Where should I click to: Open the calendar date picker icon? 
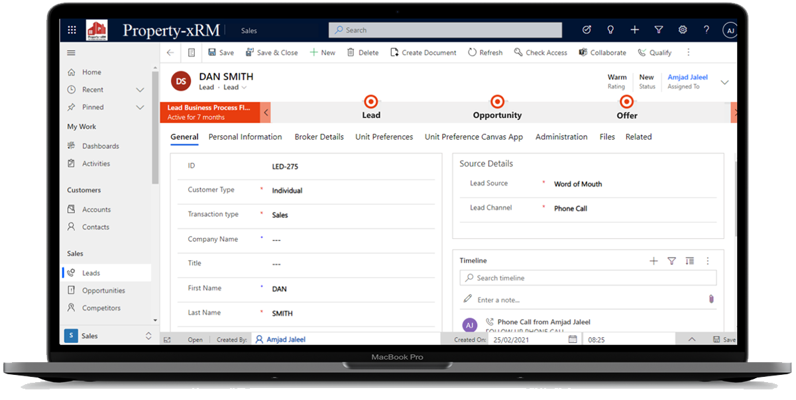coord(573,339)
